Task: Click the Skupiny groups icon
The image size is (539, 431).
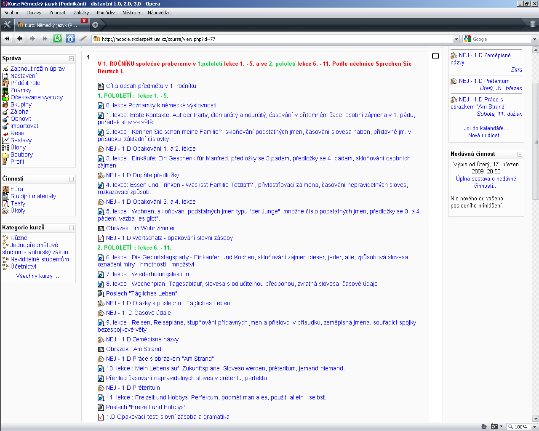Action: [x=5, y=104]
